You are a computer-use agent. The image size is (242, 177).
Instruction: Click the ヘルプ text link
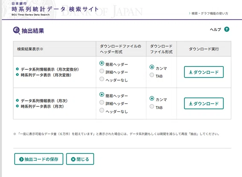215,29
